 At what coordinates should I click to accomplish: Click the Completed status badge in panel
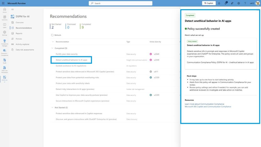[190, 15]
